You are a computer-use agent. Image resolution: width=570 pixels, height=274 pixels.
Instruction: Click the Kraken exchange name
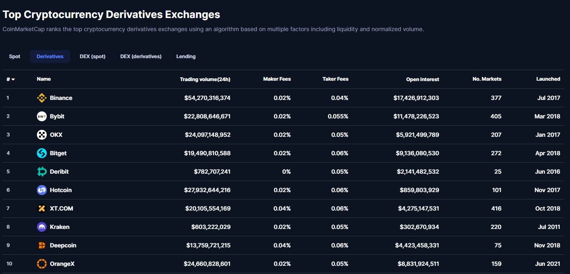pyautogui.click(x=59, y=227)
